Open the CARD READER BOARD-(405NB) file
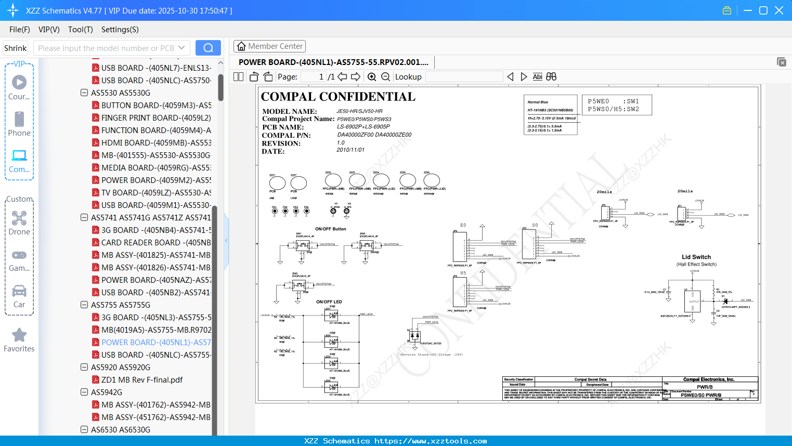Screen dimensions: 792x446 [156, 242]
